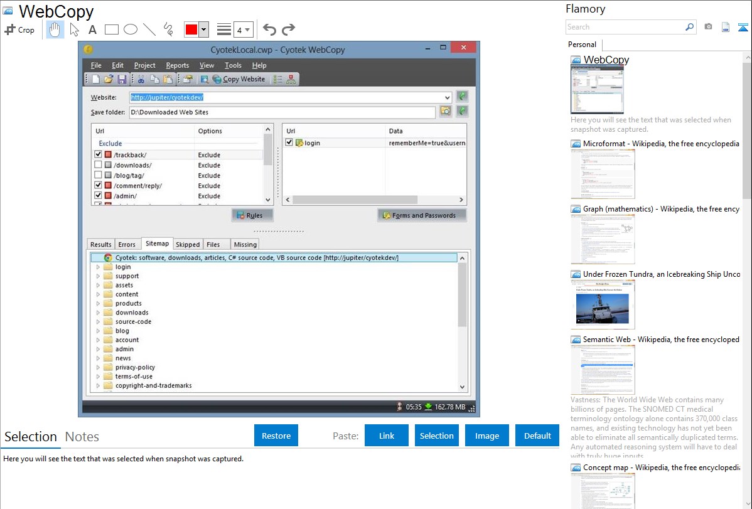This screenshot has height=509, width=752.
Task: Activate the hand pan tool
Action: point(55,29)
